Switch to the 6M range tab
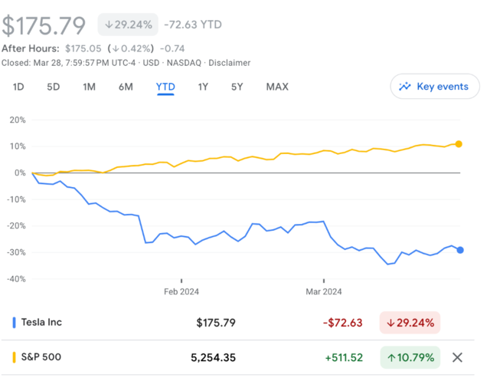The image size is (490, 378). coord(126,87)
